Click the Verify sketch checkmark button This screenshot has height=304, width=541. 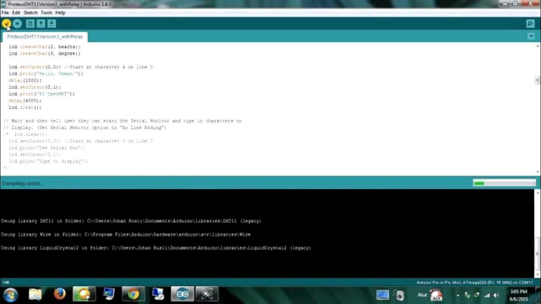click(x=6, y=24)
